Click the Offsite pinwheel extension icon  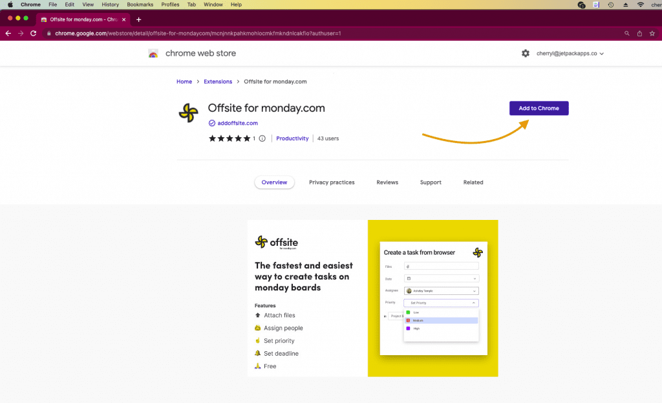188,113
